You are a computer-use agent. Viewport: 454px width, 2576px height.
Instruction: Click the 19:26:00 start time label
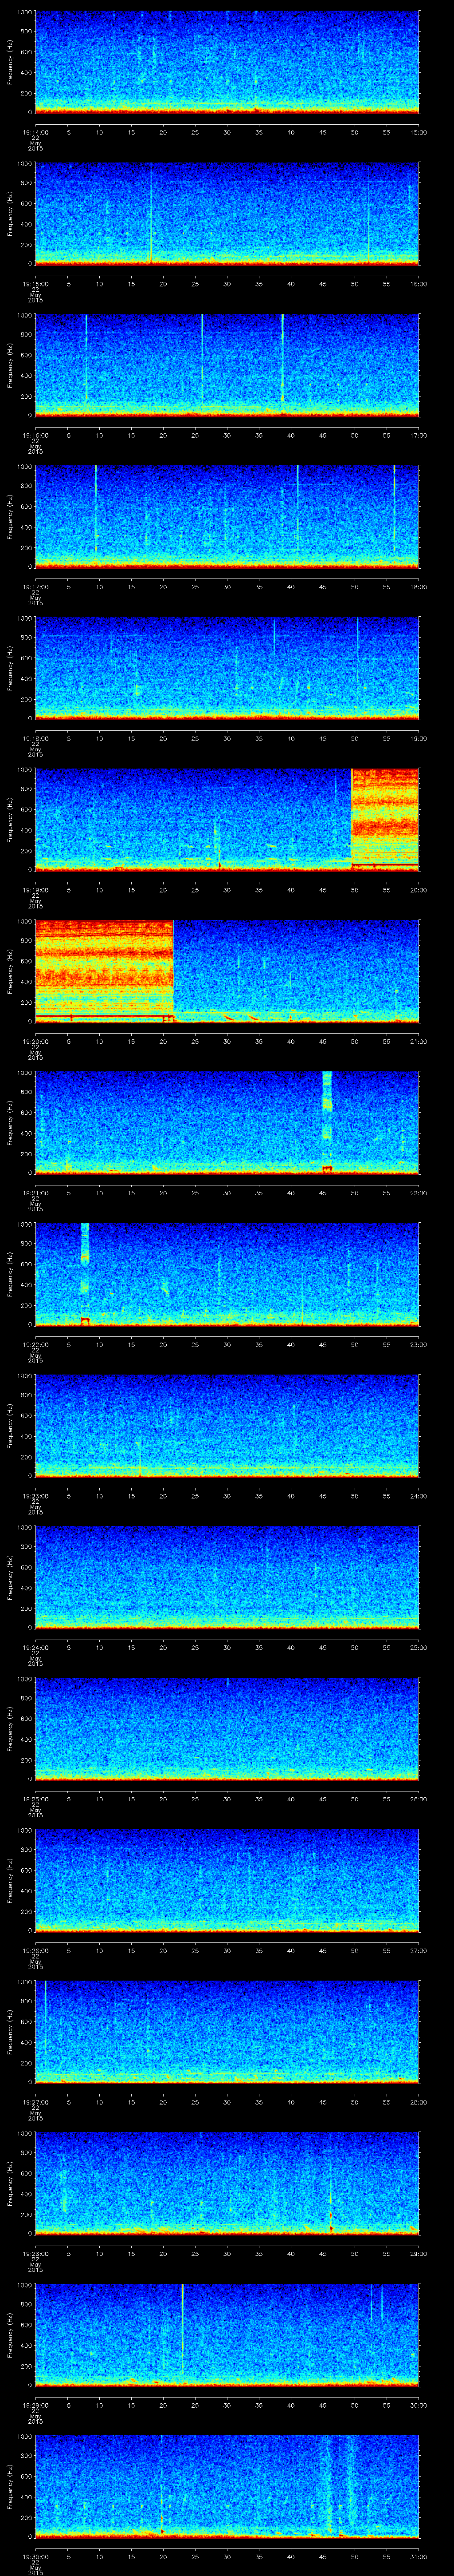(x=35, y=1950)
